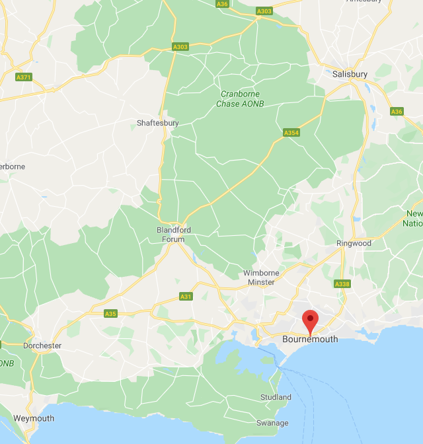Click the topmost A36 road badge
Image resolution: width=423 pixels, height=444 pixels.
(222, 4)
